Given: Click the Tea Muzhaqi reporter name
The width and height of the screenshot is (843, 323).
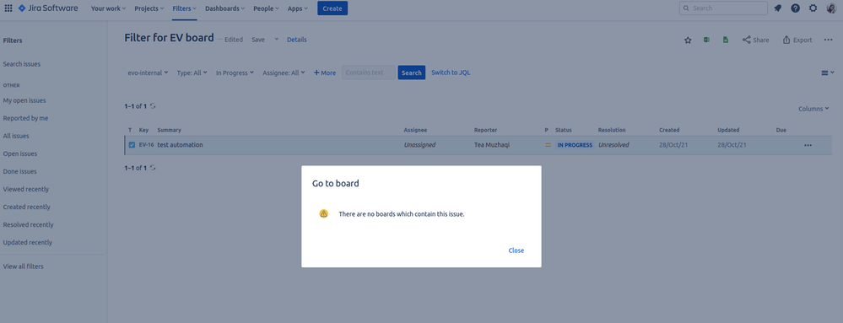Looking at the screenshot, I should tap(491, 145).
